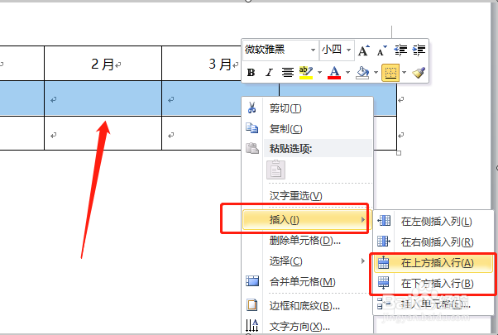Screen dimensions: 498x335
Task: Click the Center alignment icon
Action: [x=287, y=73]
